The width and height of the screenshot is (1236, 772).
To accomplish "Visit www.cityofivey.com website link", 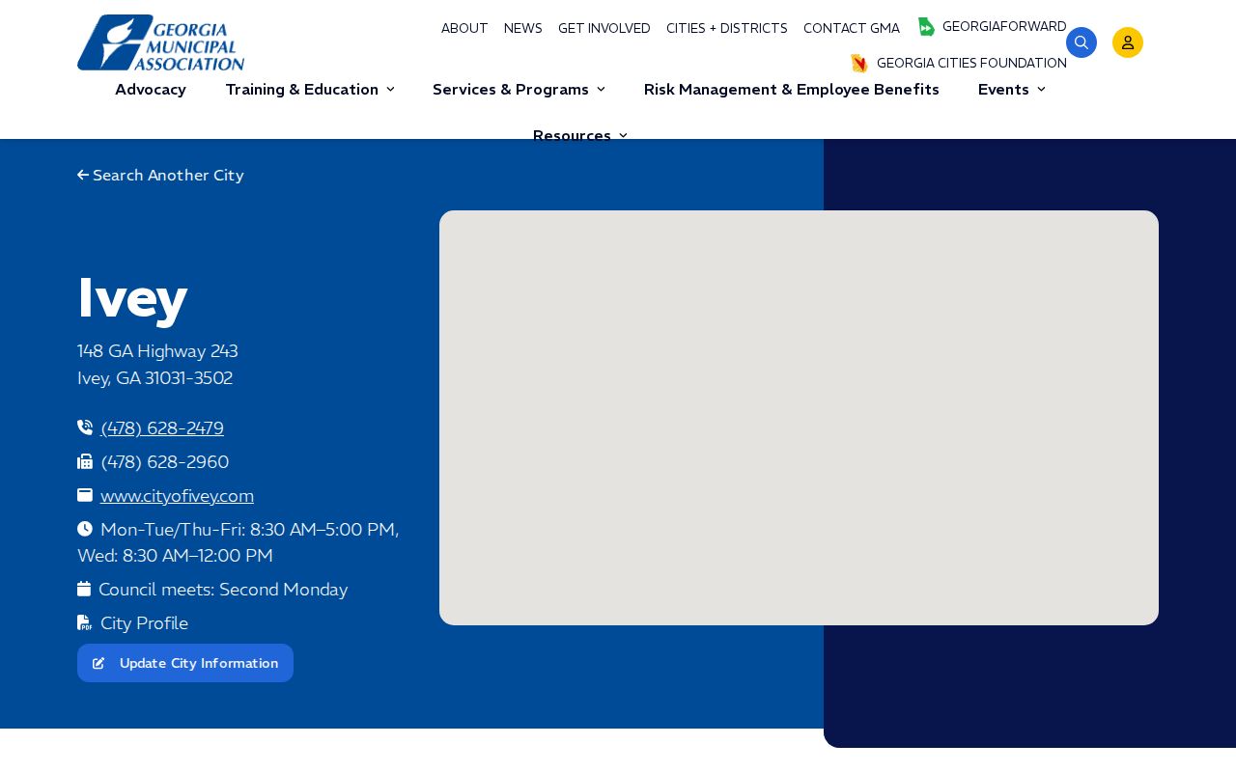I will (x=177, y=496).
